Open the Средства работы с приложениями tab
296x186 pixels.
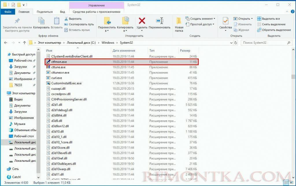pos(97,12)
